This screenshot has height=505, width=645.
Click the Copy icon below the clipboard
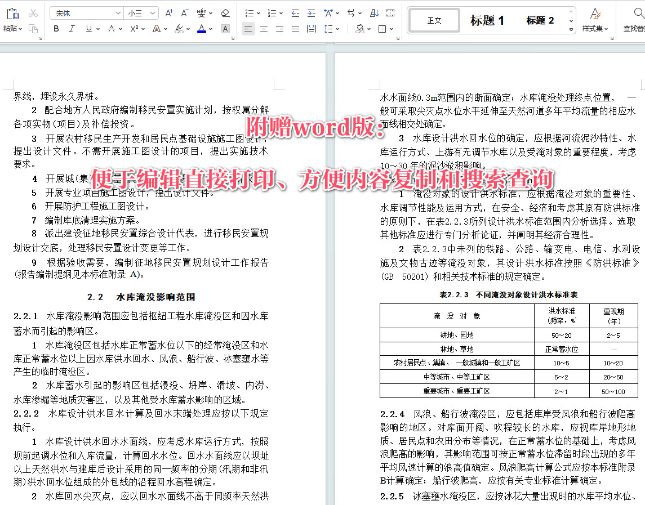click(x=33, y=28)
